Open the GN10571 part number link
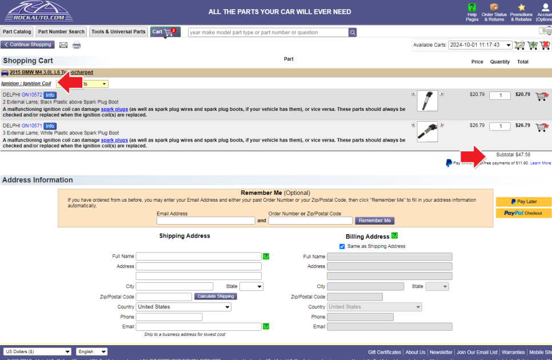 coord(31,126)
